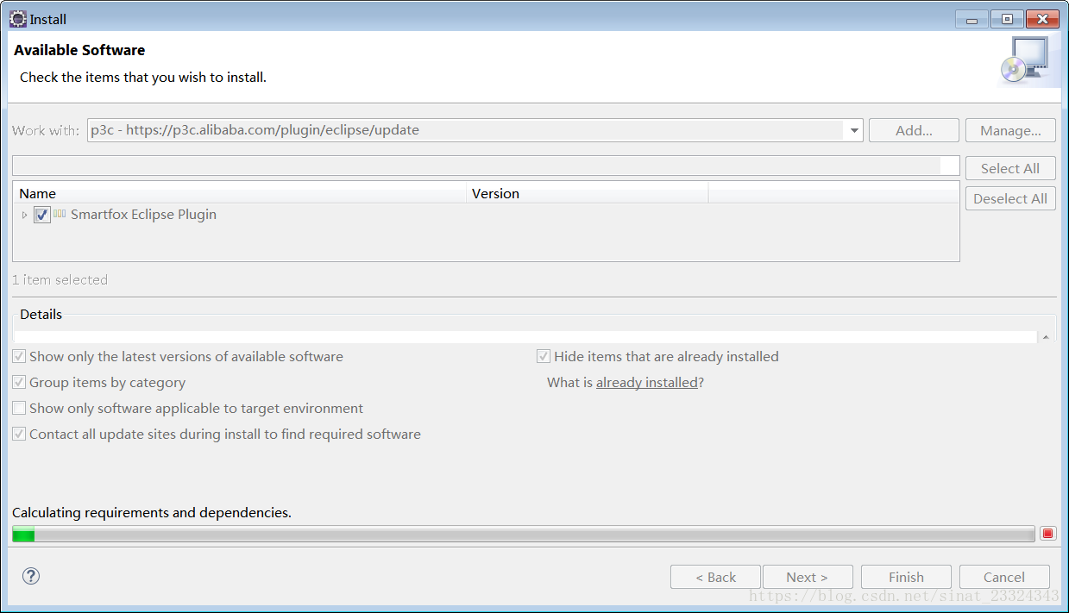Click the Finish button
1069x613 pixels.
pyautogui.click(x=906, y=577)
